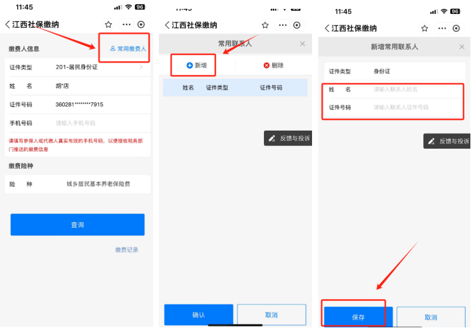Tap the blue plus 新增 icon

tap(189, 66)
